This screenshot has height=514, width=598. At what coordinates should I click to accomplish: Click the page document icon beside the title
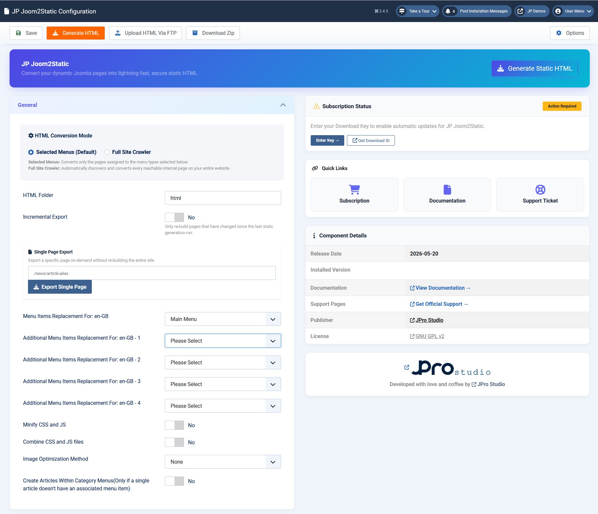7,11
